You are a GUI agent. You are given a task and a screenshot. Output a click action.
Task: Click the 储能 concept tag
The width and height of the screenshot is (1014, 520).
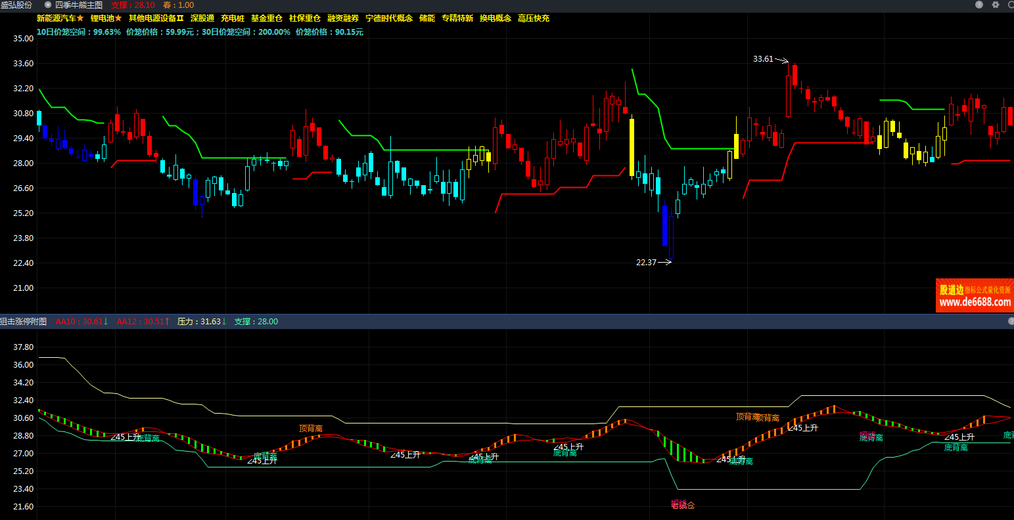tap(426, 18)
